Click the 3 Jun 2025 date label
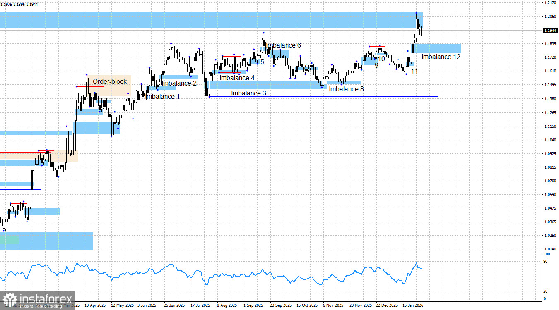Screen dimensions: 559x310 coord(147,305)
